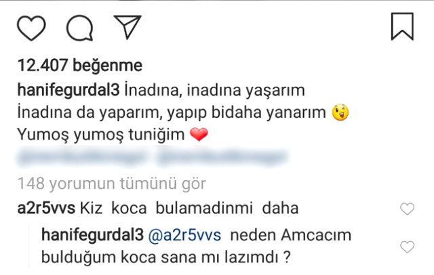This screenshot has height=275, width=434.
Task: Open hanifegurdal3 profile from reply
Action: coord(92,235)
